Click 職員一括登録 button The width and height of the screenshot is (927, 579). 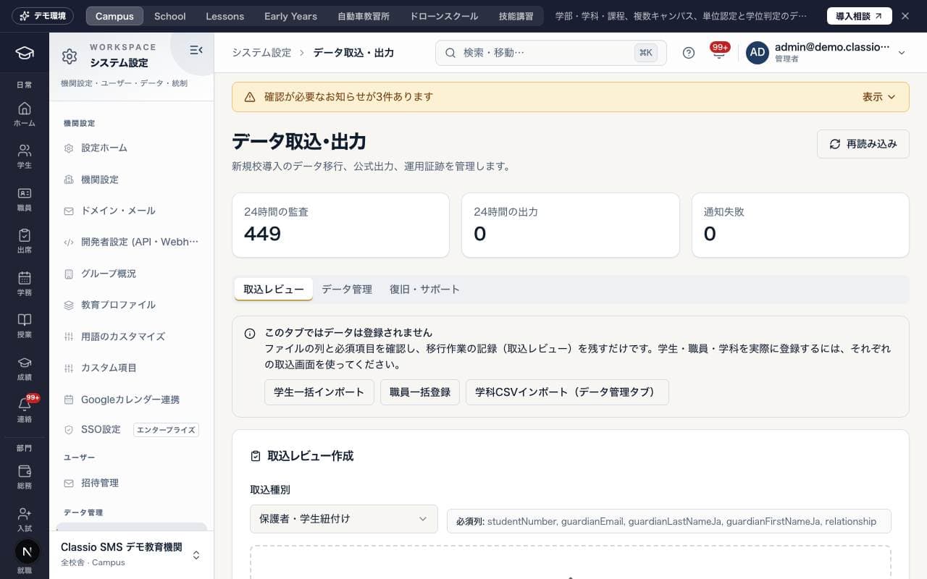(420, 392)
